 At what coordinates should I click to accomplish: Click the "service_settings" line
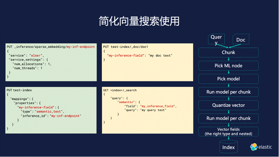(x=28, y=60)
